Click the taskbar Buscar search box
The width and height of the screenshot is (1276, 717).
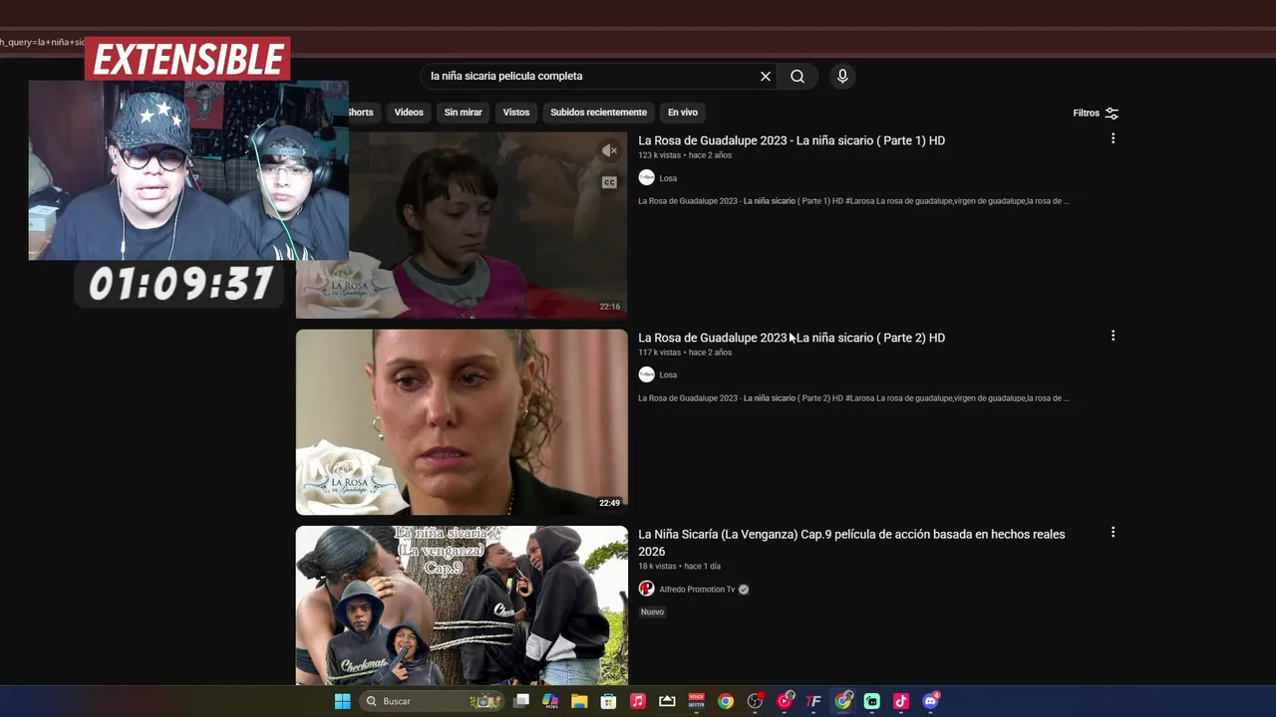click(x=431, y=701)
